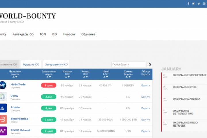Open Arbidex project link
207x138 pixels.
(x=16, y=107)
